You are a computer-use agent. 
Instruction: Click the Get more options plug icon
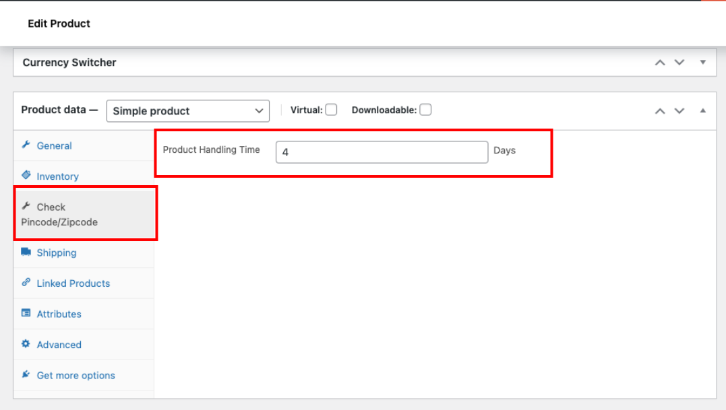[26, 374]
